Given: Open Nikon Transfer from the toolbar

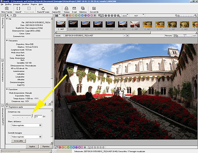Looking at the screenshot, I should (7, 10).
